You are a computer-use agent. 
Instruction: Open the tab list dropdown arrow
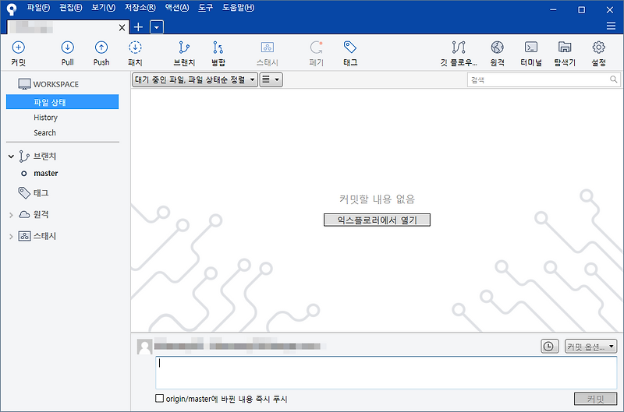157,27
